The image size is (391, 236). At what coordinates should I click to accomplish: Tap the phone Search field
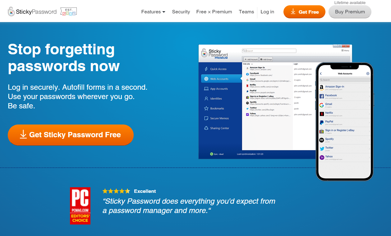pyautogui.click(x=345, y=80)
